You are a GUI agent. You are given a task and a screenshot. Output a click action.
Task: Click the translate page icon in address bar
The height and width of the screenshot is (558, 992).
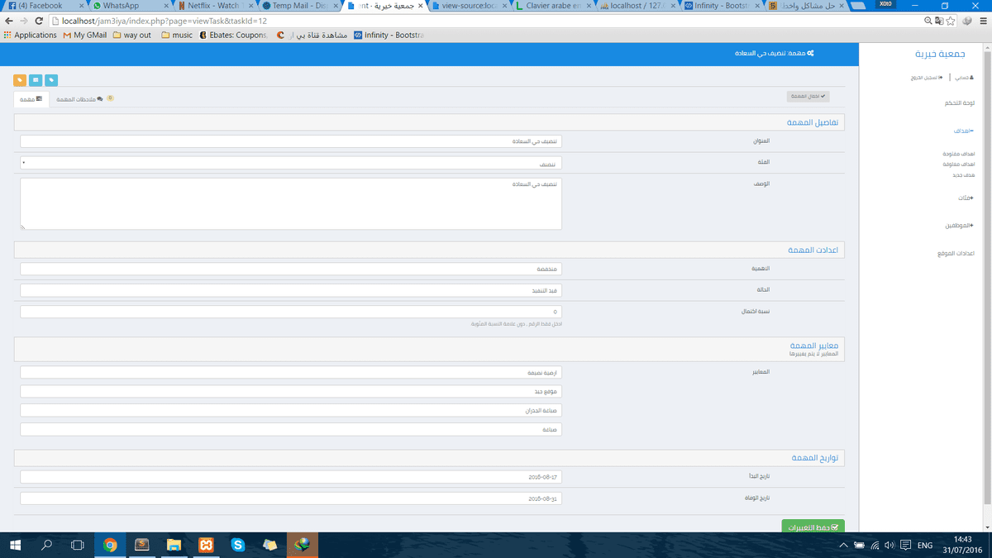[940, 21]
